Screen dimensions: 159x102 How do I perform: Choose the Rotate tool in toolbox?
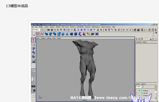[33, 53]
